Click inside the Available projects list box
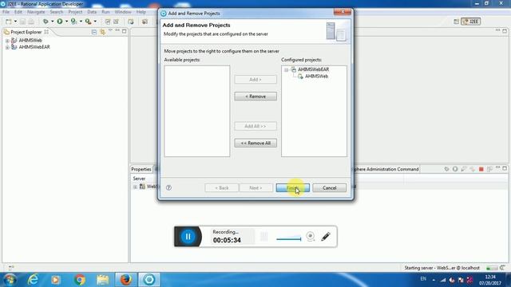This screenshot has height=287, width=511. 197,111
